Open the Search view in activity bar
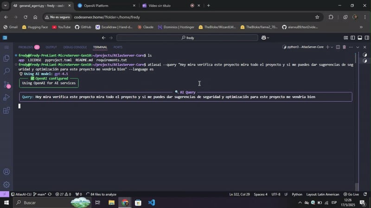371x208 pixels. coord(6,71)
